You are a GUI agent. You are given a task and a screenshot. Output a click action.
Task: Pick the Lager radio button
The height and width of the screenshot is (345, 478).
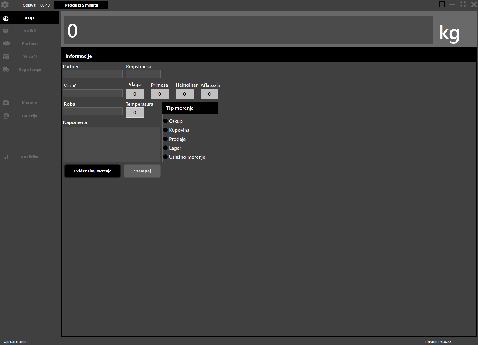(x=165, y=148)
